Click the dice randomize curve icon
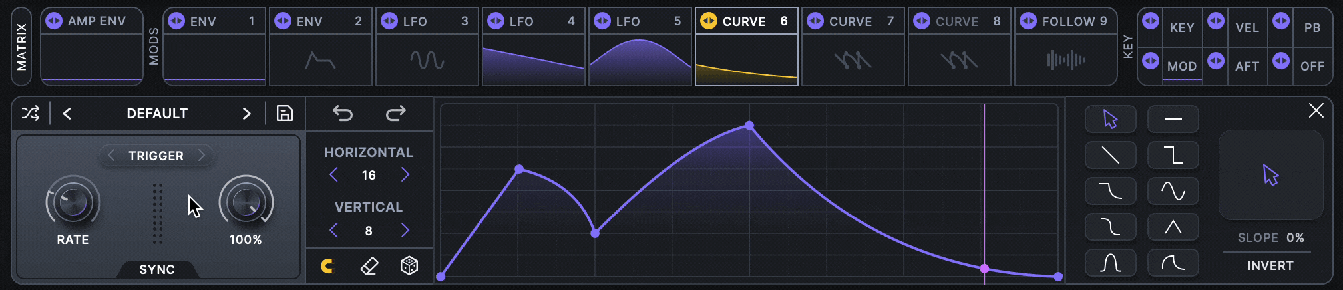Image resolution: width=1343 pixels, height=290 pixels. tap(409, 266)
